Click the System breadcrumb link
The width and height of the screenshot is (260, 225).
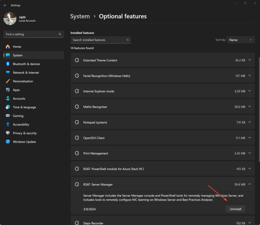point(80,16)
